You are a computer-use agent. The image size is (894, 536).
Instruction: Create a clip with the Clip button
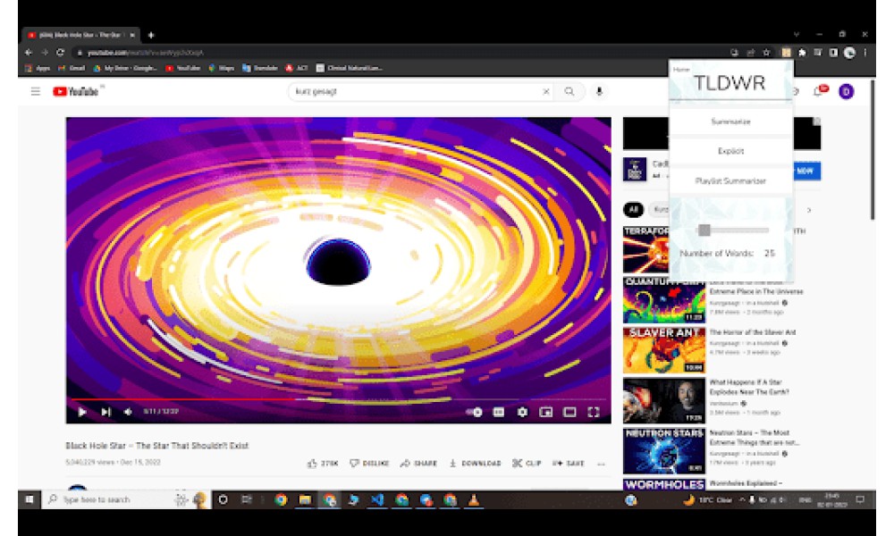click(527, 463)
